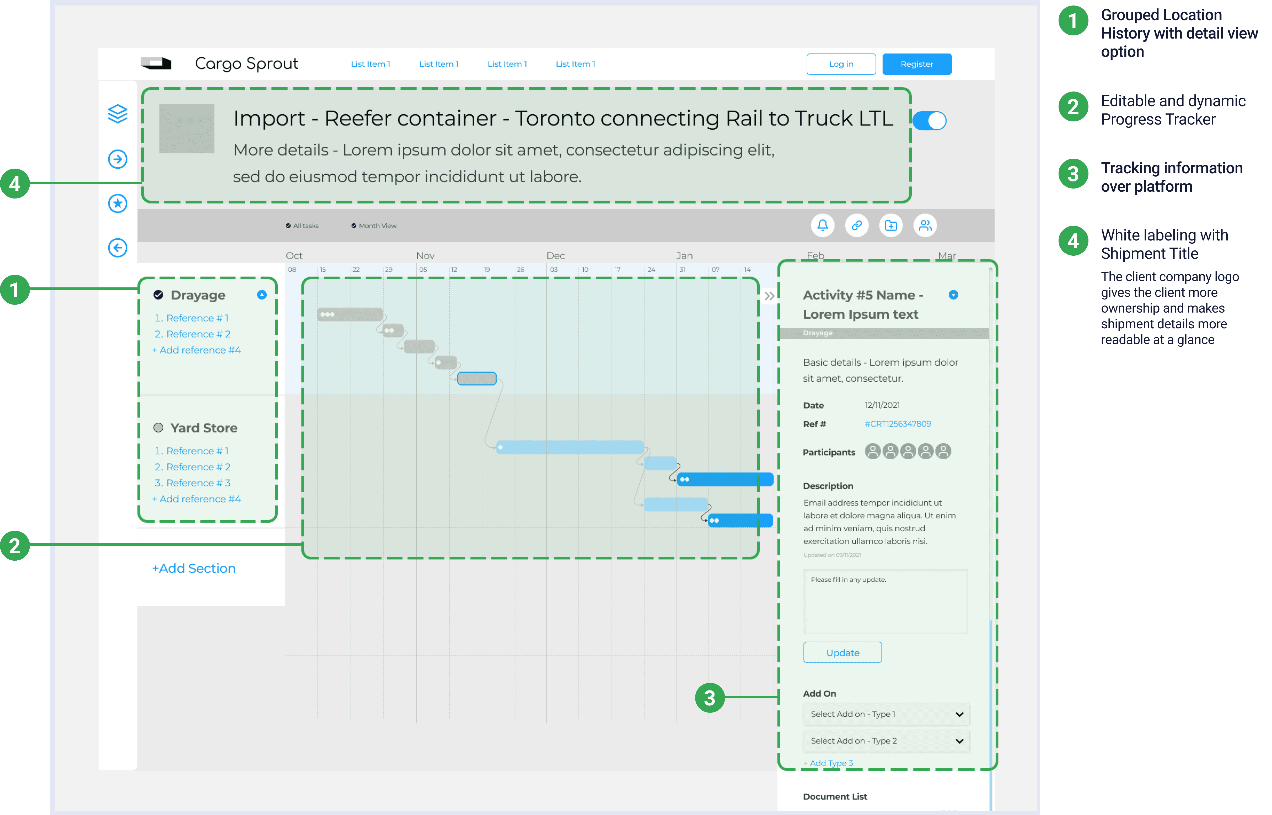1272x815 pixels.
Task: Click the star circle sidebar icon
Action: (117, 203)
